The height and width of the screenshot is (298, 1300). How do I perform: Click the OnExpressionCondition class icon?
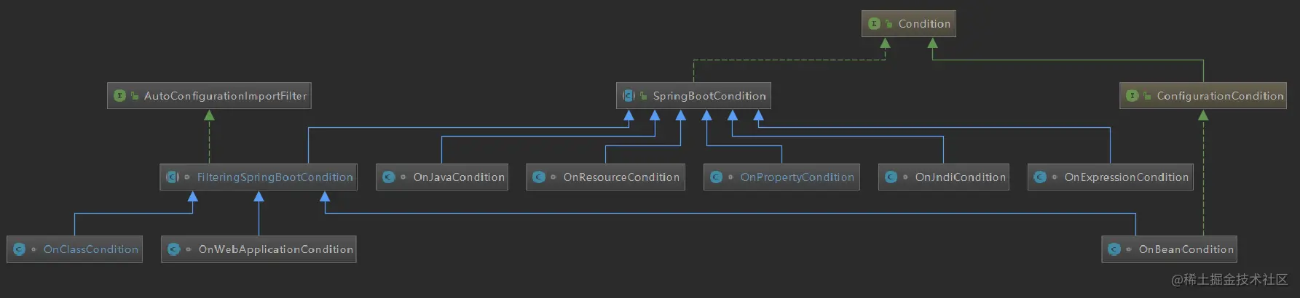[x=1040, y=177]
